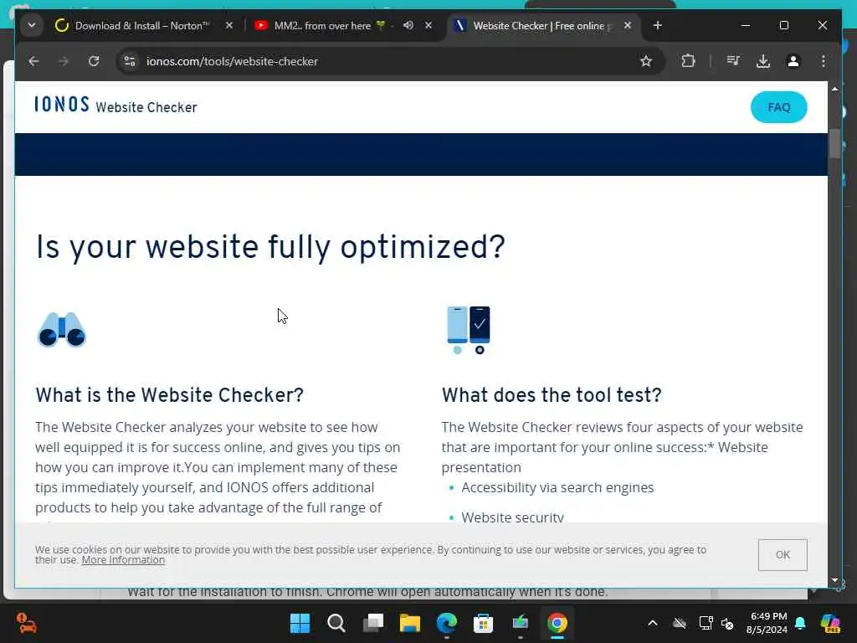Click the cloud sync tray icon
857x643 pixels.
[x=680, y=623]
